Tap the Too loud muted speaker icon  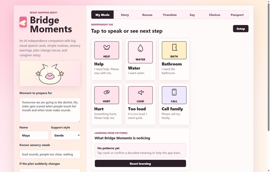141,93
